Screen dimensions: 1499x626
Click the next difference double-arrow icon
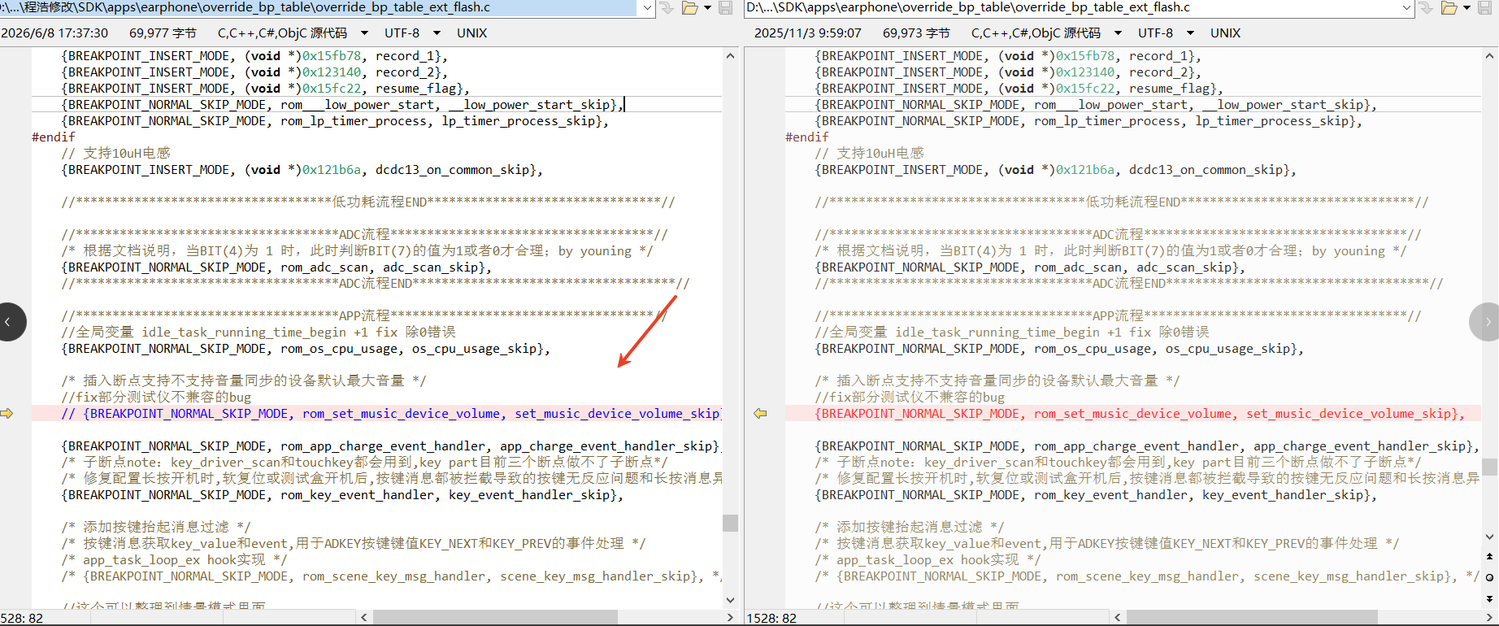click(x=1489, y=598)
